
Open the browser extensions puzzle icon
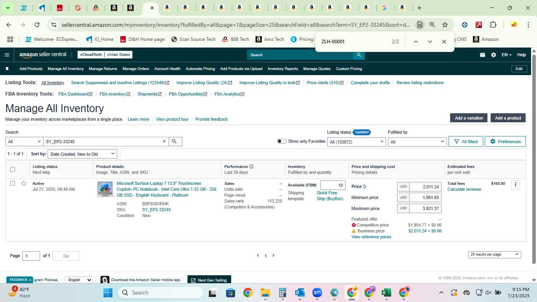click(x=493, y=25)
